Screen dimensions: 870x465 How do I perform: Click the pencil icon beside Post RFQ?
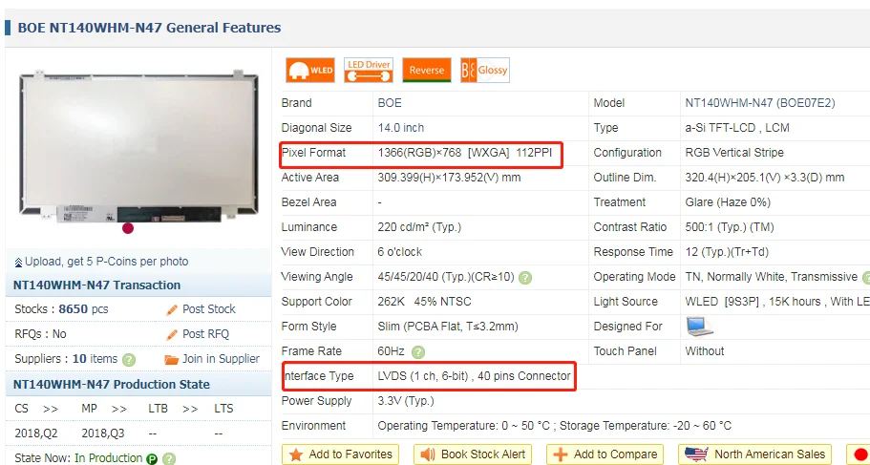click(x=172, y=334)
